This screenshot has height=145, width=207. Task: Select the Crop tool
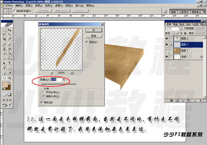[4, 39]
